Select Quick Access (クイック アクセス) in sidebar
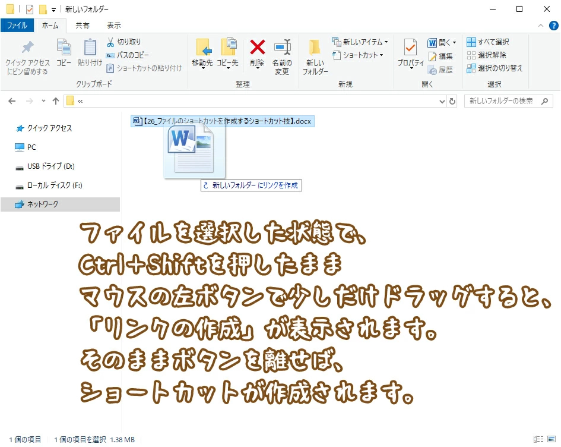The width and height of the screenshot is (561, 447). (44, 128)
